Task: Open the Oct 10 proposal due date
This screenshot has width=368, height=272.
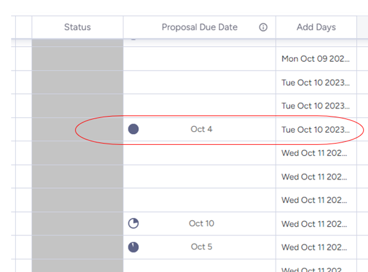Action: click(x=201, y=223)
